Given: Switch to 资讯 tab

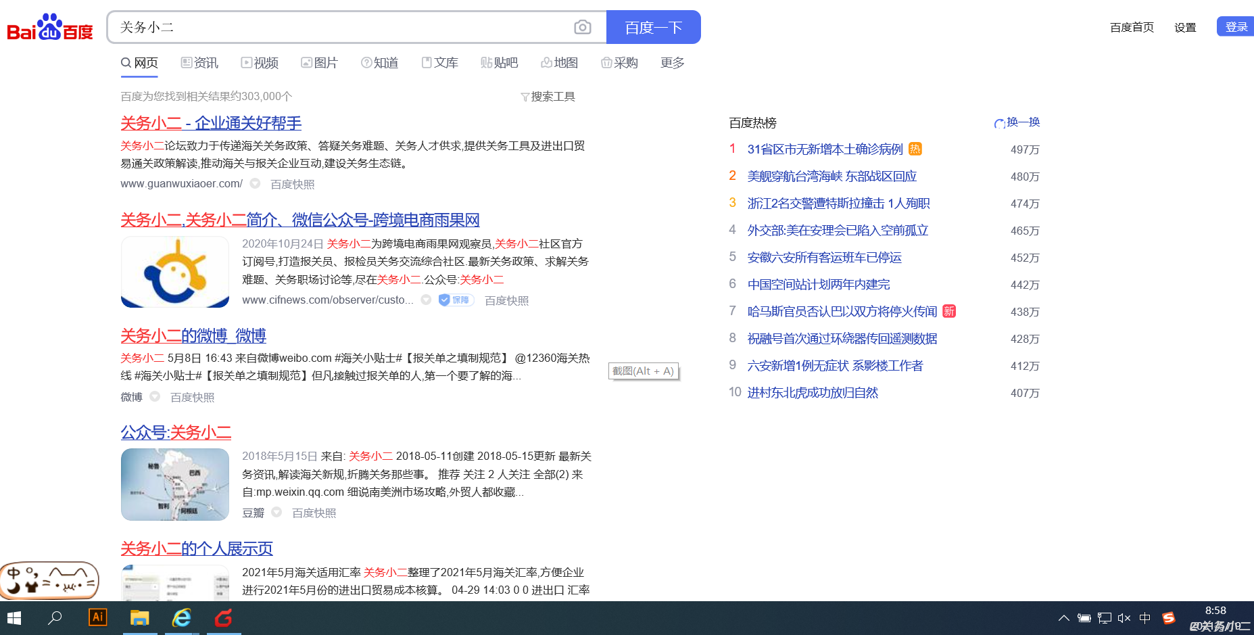Looking at the screenshot, I should tap(199, 63).
